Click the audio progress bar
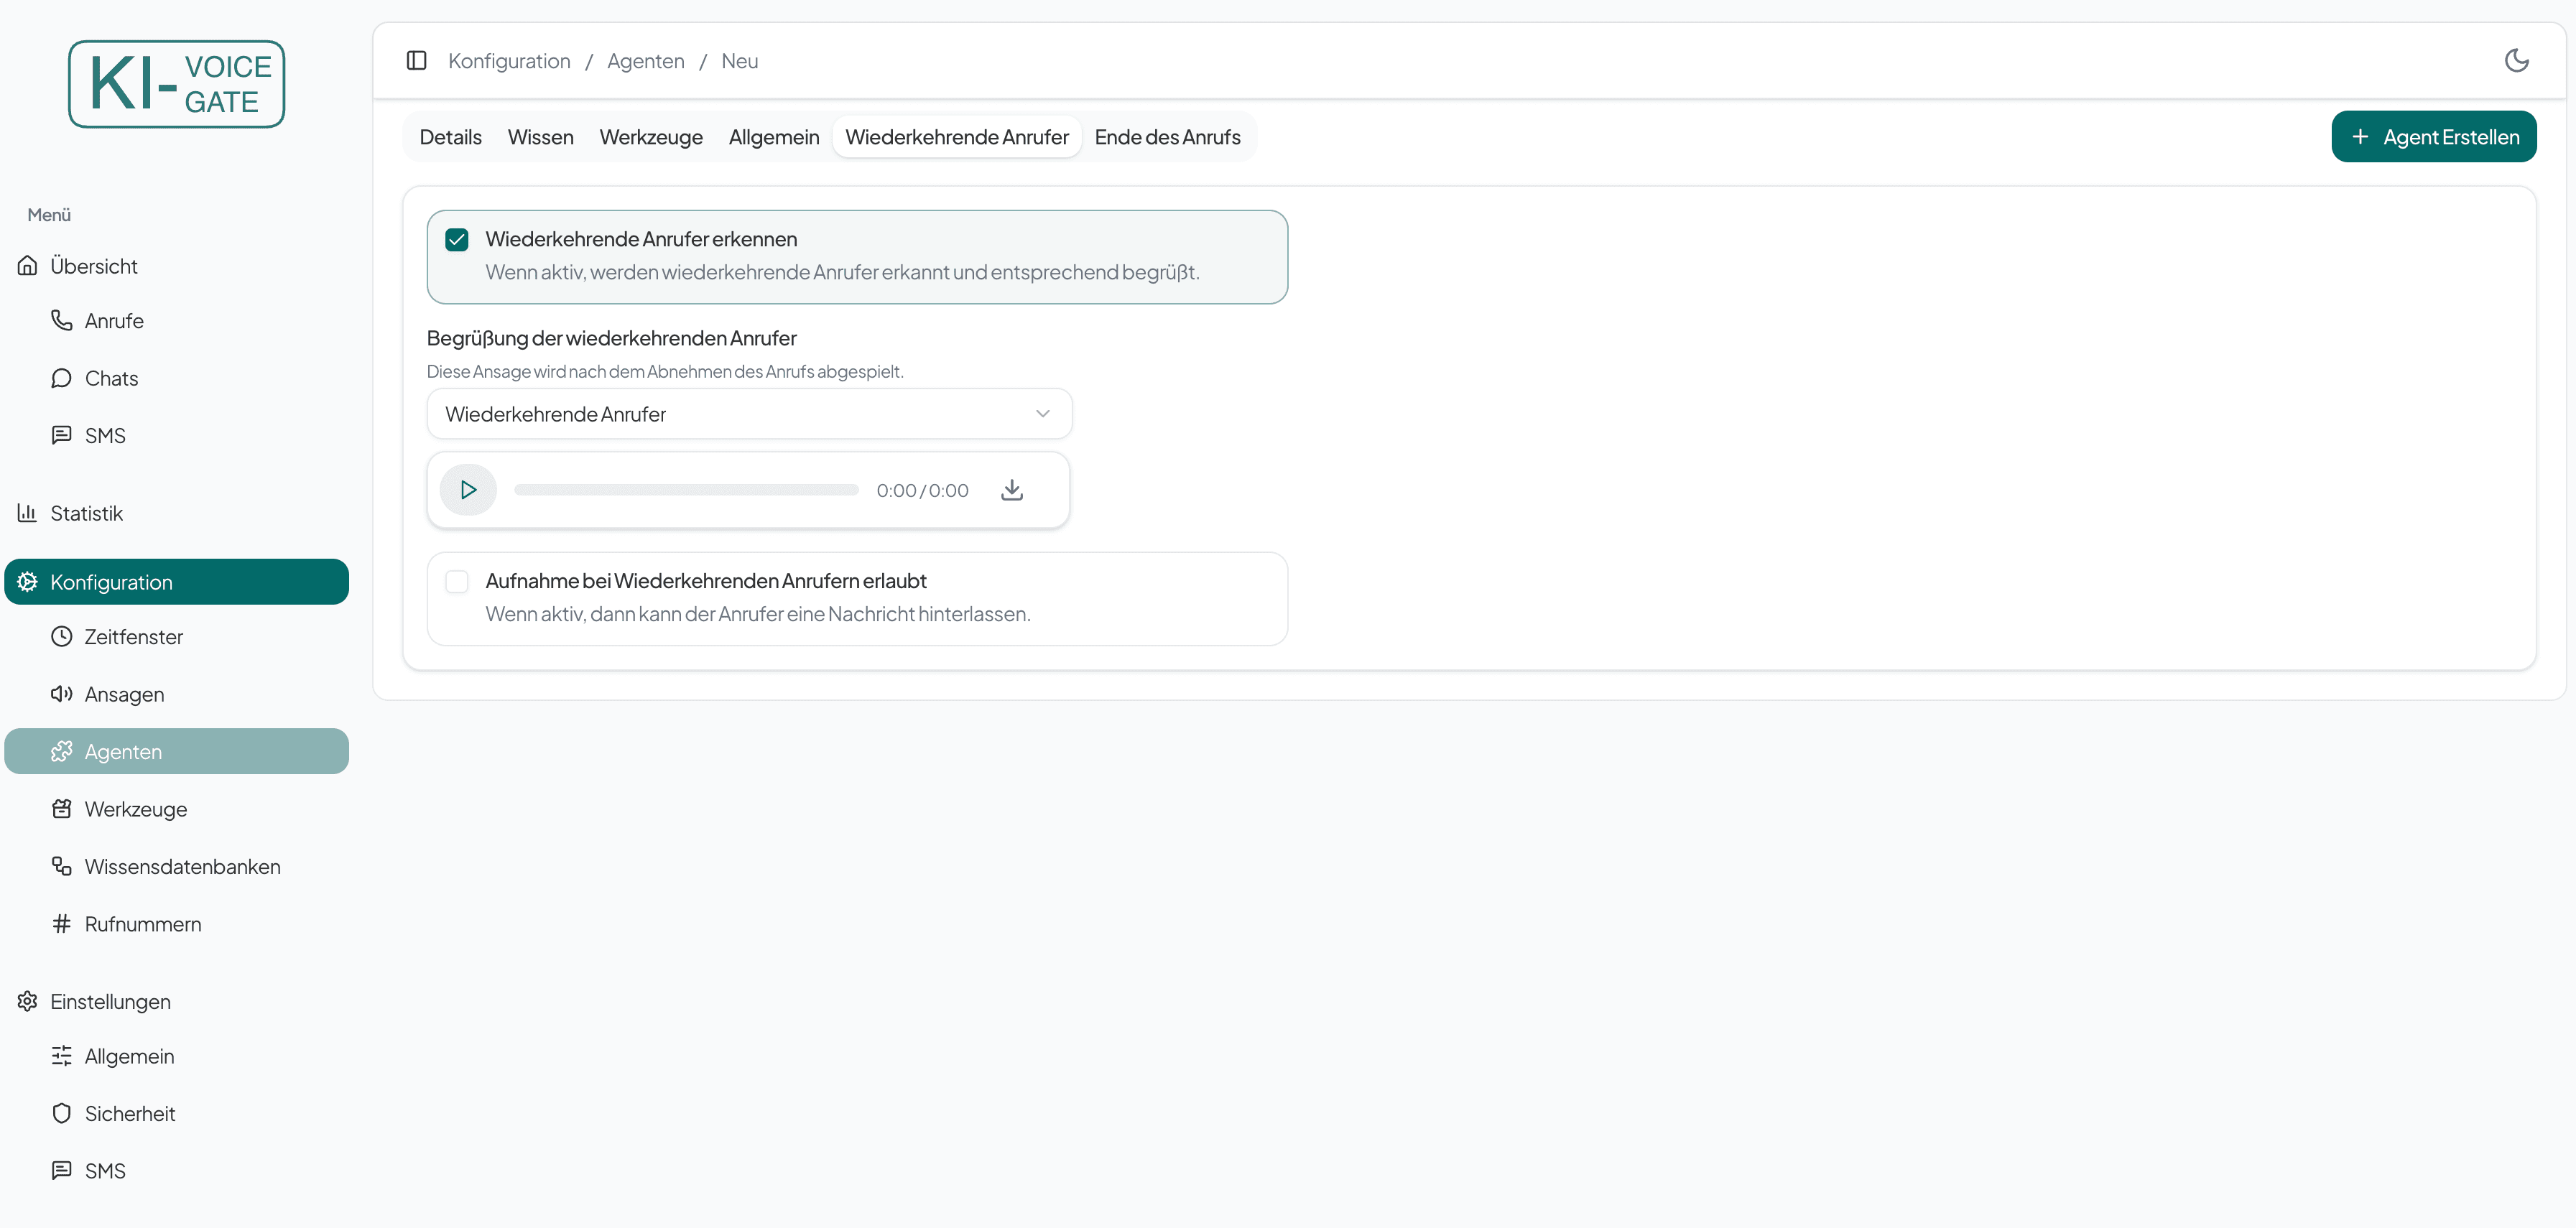Screen dimensions: 2576x1228 (x=686, y=490)
